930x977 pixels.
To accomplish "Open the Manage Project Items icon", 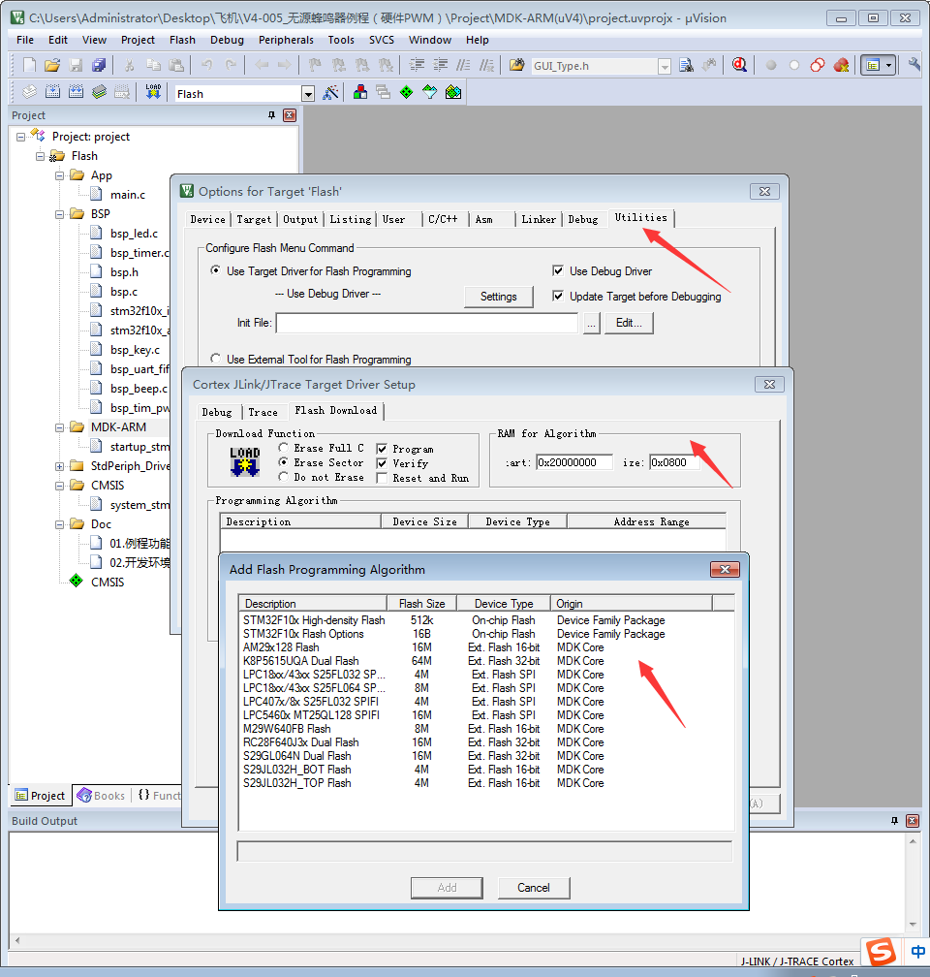I will pos(360,93).
